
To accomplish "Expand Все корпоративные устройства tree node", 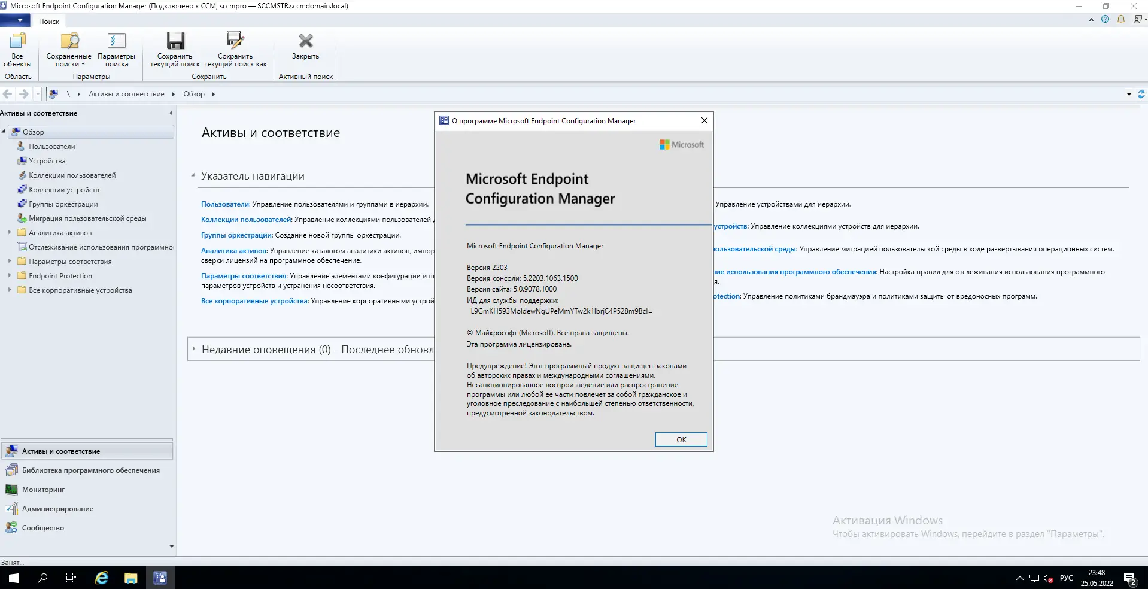I will pyautogui.click(x=9, y=290).
